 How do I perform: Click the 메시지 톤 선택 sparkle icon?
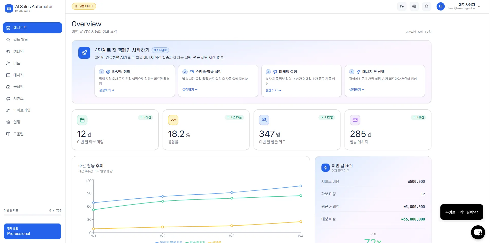(358, 72)
